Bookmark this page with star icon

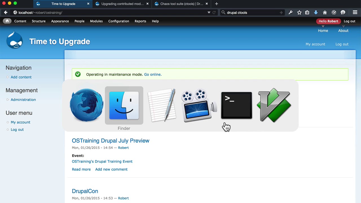point(299,12)
